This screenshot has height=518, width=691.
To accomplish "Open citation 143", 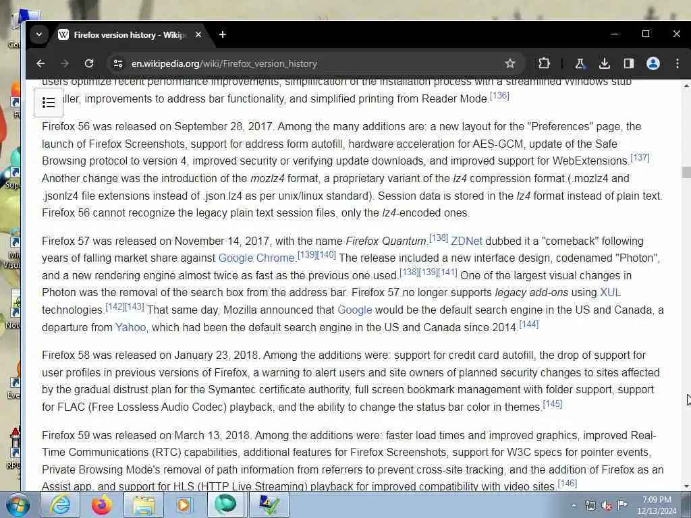I will click(134, 307).
